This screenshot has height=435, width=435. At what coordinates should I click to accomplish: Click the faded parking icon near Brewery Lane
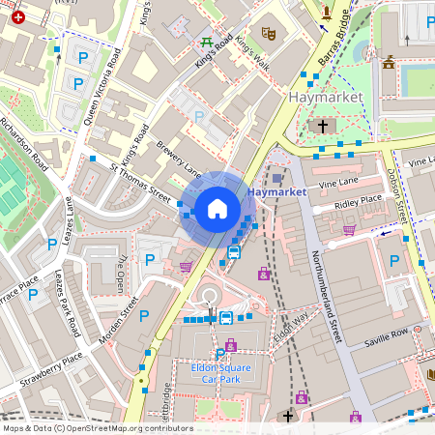(199, 117)
